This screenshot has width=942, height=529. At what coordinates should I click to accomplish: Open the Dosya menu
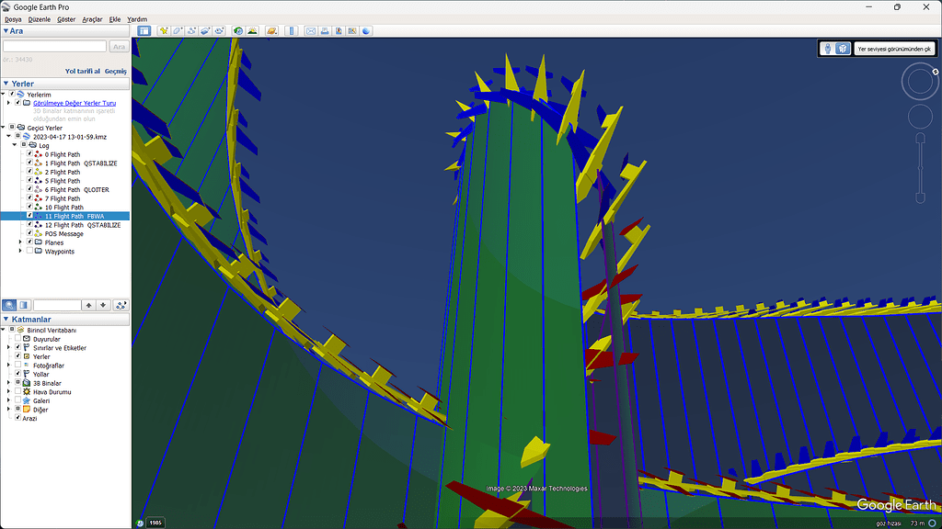13,19
